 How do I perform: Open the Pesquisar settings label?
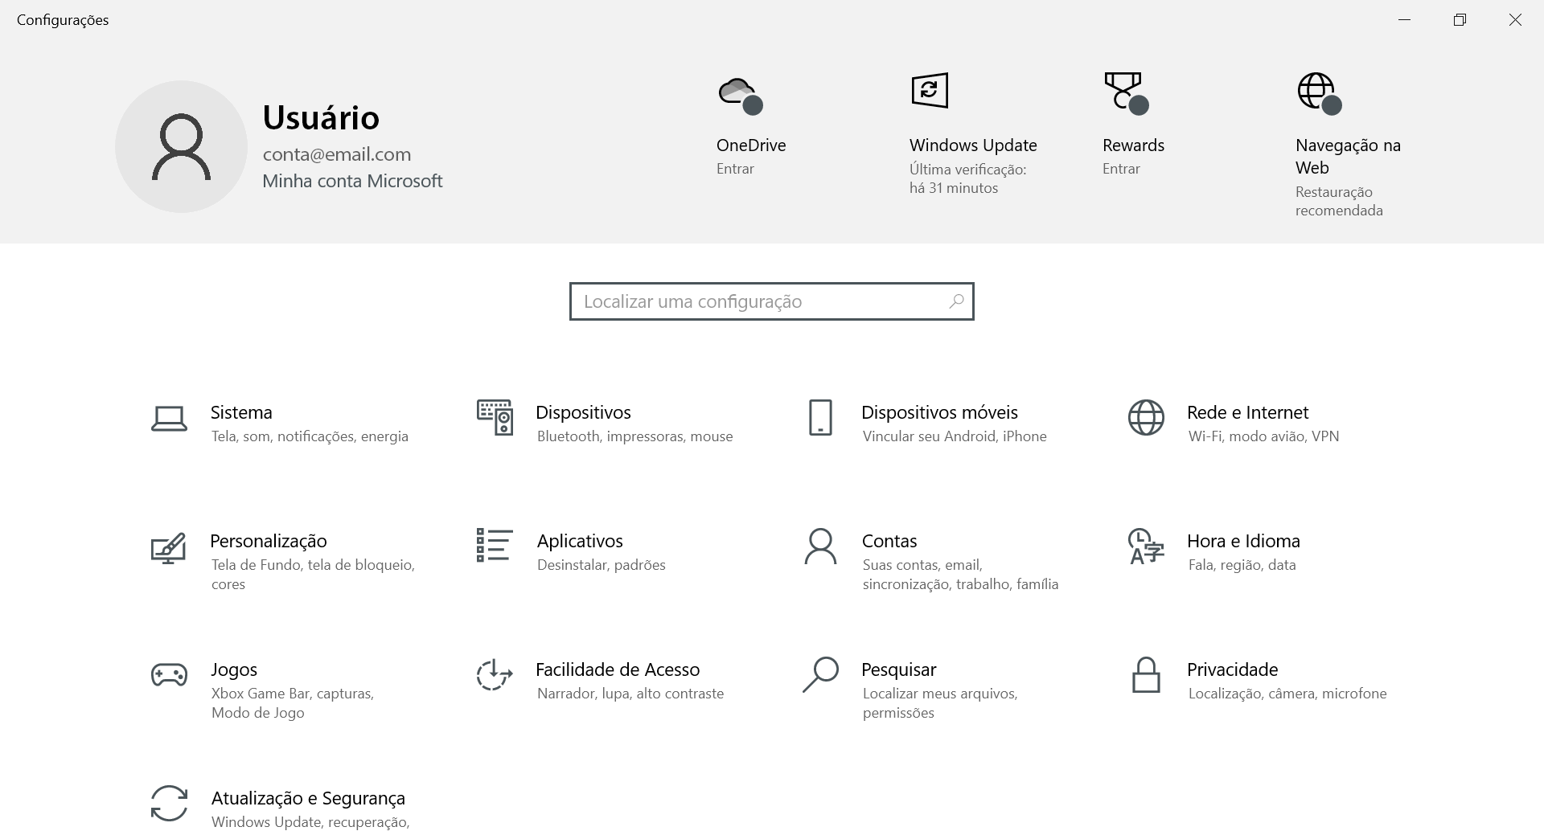pos(898,669)
